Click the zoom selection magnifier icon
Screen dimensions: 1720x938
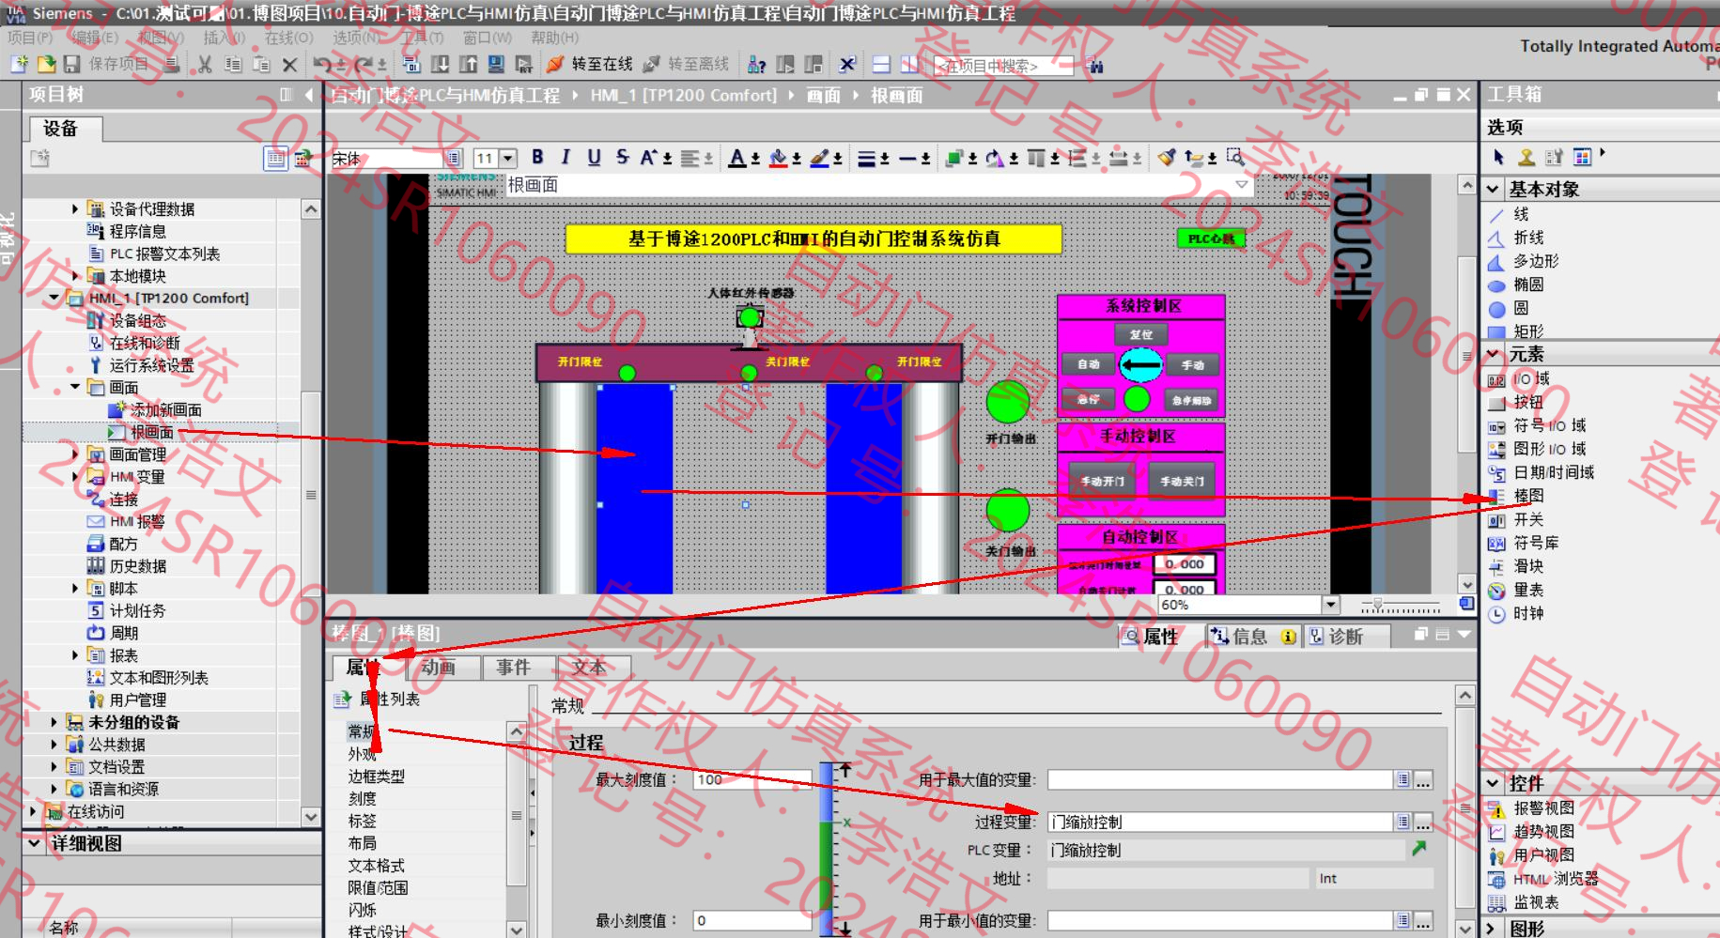click(x=1235, y=157)
